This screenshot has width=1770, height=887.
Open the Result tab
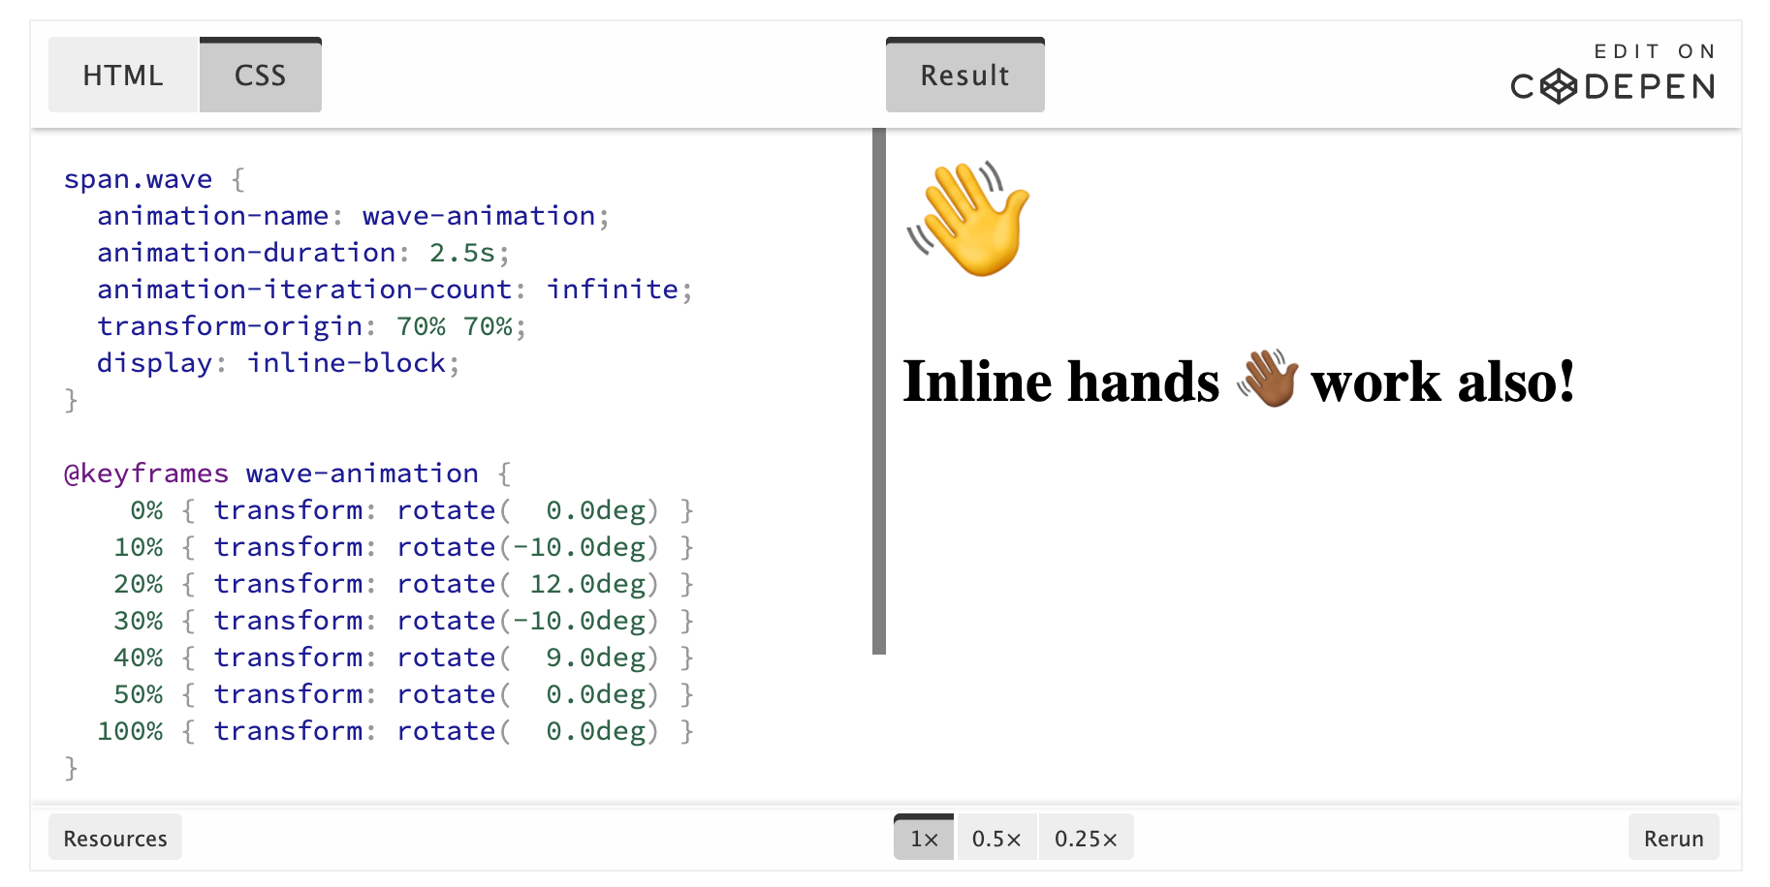coord(964,76)
